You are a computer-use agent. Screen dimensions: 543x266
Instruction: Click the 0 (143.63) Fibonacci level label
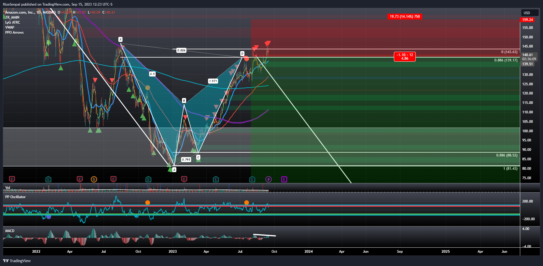point(509,52)
